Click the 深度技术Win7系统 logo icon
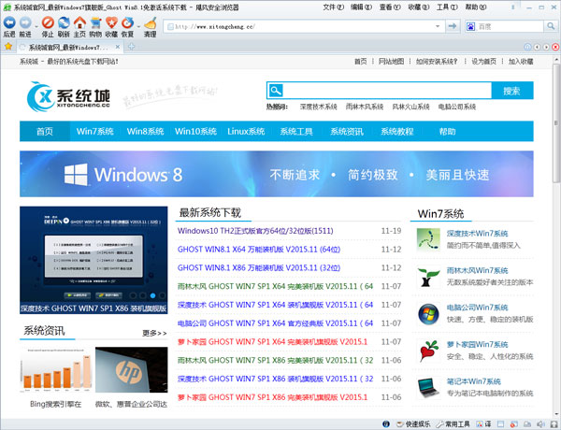Image resolution: width=561 pixels, height=430 pixels. 428,239
